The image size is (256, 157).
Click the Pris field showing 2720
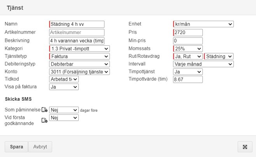click(x=188, y=32)
